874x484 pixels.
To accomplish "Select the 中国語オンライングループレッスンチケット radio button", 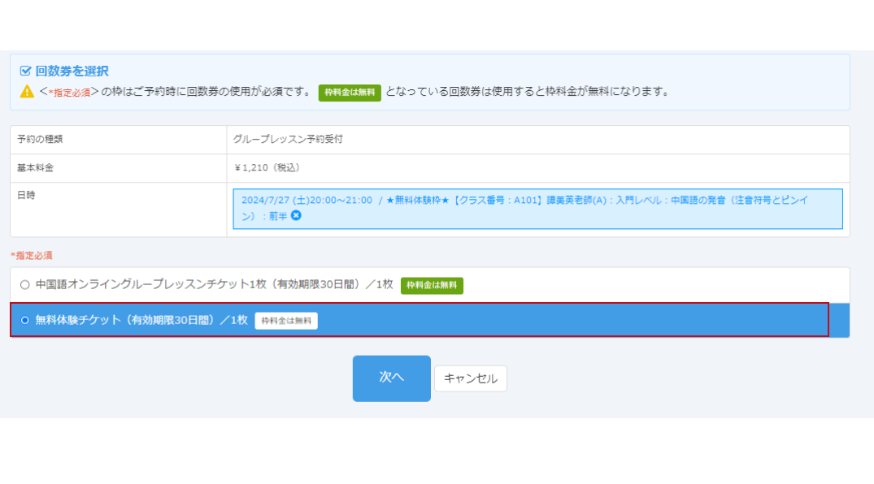I will (24, 285).
